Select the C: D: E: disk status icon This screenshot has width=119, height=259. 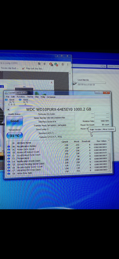point(6,100)
